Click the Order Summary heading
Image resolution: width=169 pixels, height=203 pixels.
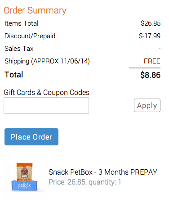click(x=35, y=10)
